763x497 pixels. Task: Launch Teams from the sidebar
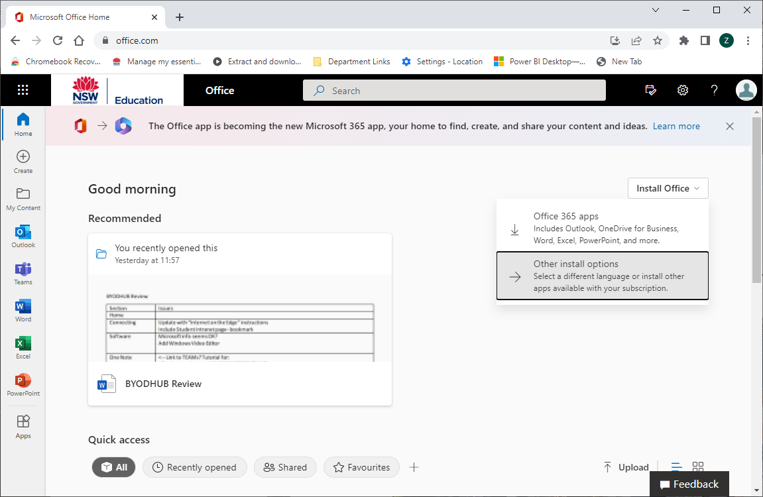coord(23,273)
